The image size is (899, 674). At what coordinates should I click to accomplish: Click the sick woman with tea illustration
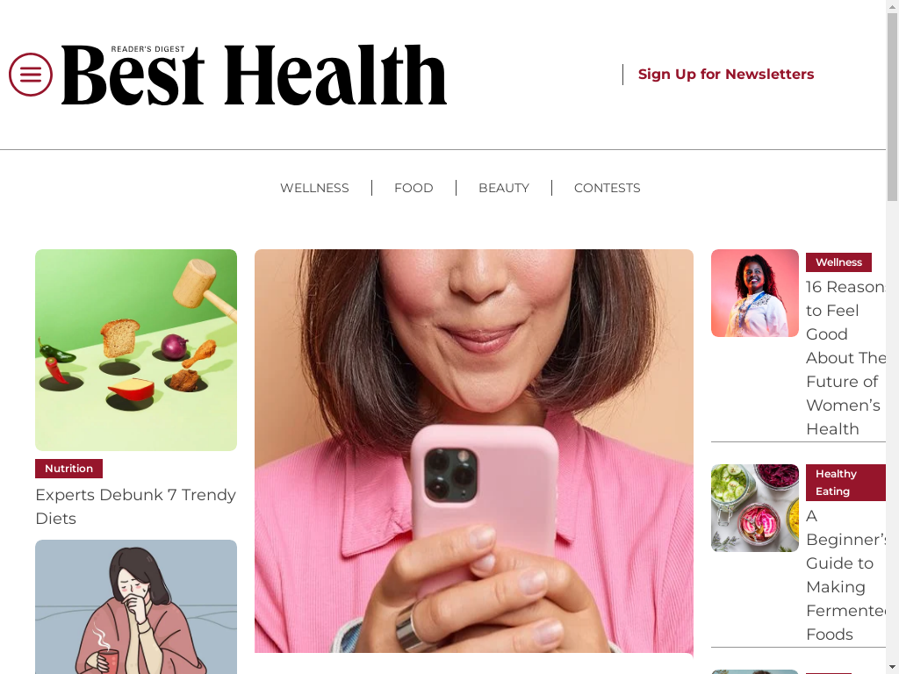coord(136,606)
